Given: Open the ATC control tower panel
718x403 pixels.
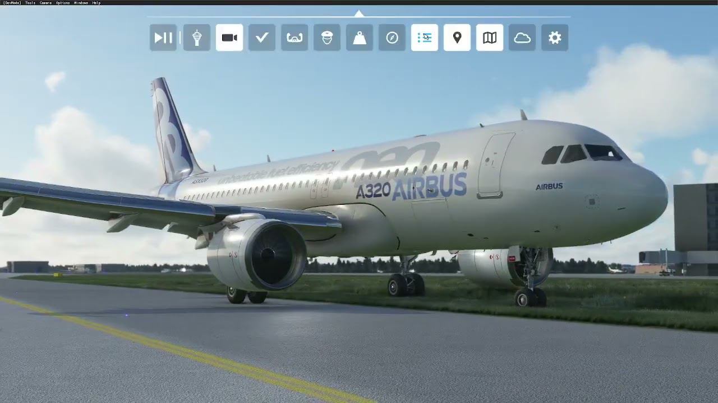Looking at the screenshot, I should 197,38.
